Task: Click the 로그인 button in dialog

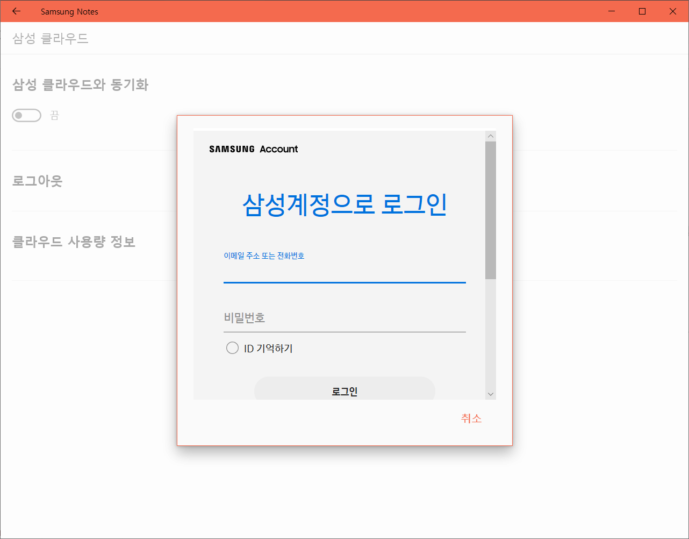Action: tap(344, 388)
